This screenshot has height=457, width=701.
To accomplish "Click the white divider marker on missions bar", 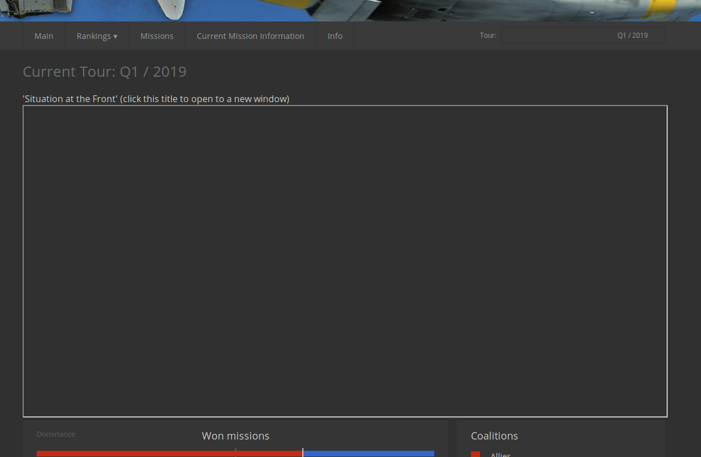I will point(303,452).
